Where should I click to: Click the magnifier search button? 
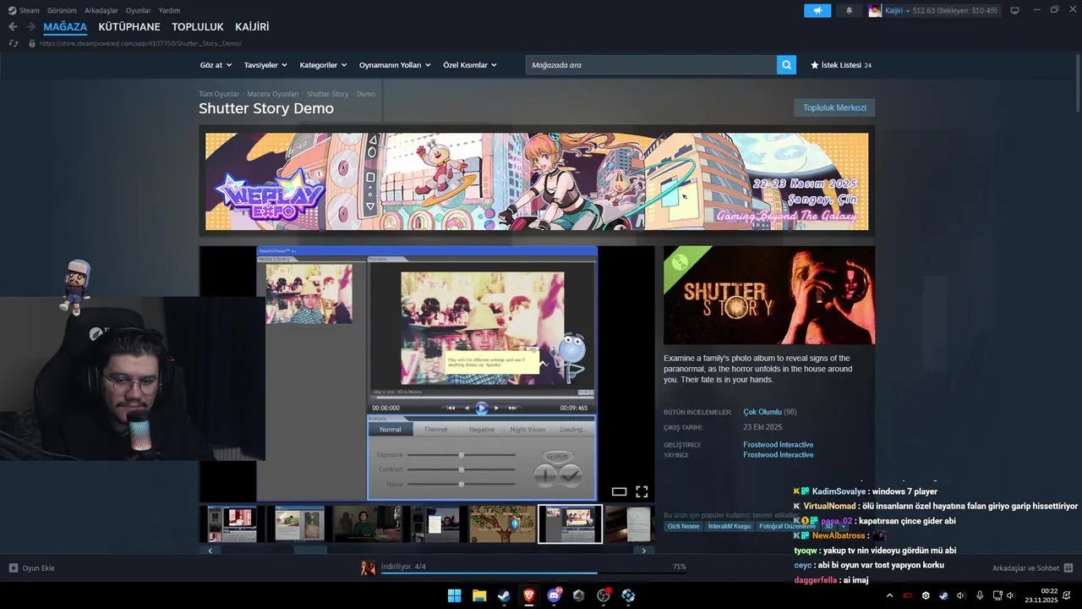coord(786,65)
